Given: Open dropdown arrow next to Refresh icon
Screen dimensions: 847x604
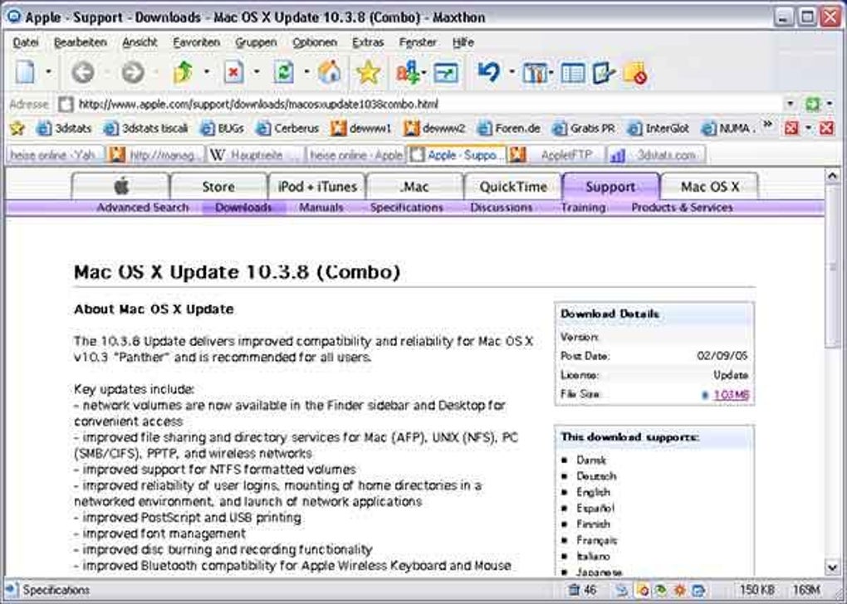Looking at the screenshot, I should tap(306, 72).
